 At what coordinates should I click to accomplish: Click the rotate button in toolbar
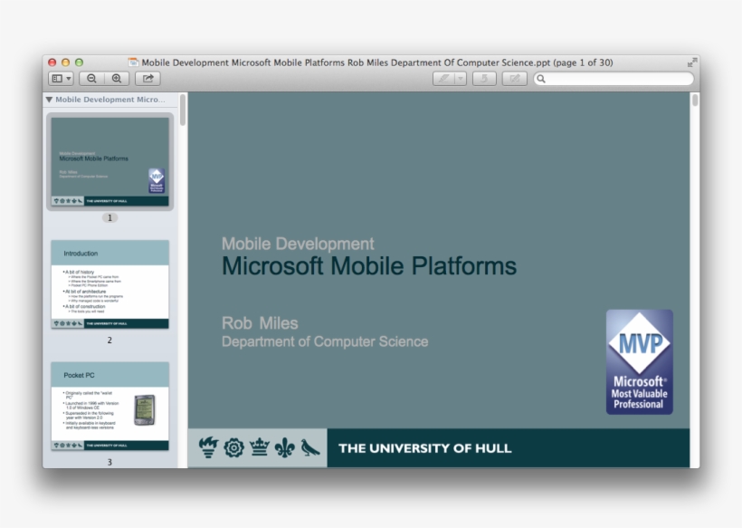click(x=484, y=79)
